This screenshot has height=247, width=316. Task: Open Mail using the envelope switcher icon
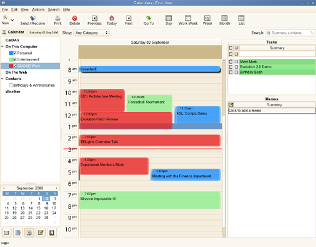tap(6, 233)
